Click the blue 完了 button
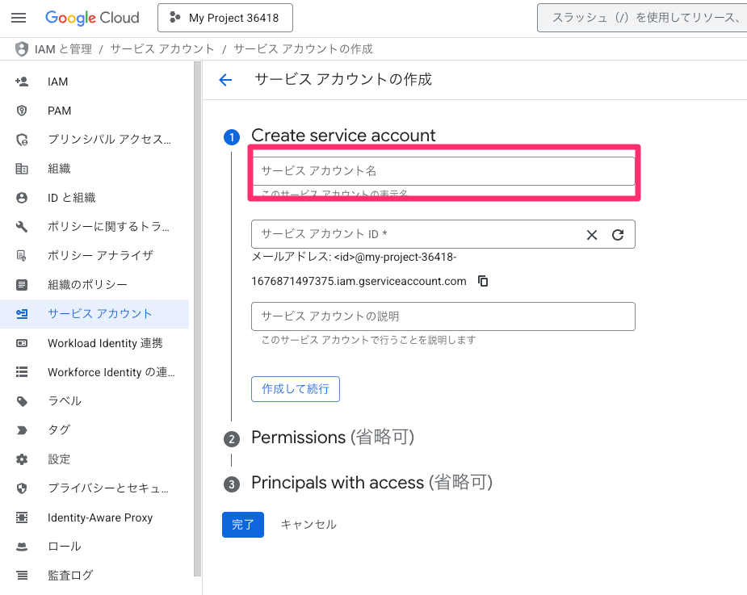747x595 pixels. [x=243, y=525]
